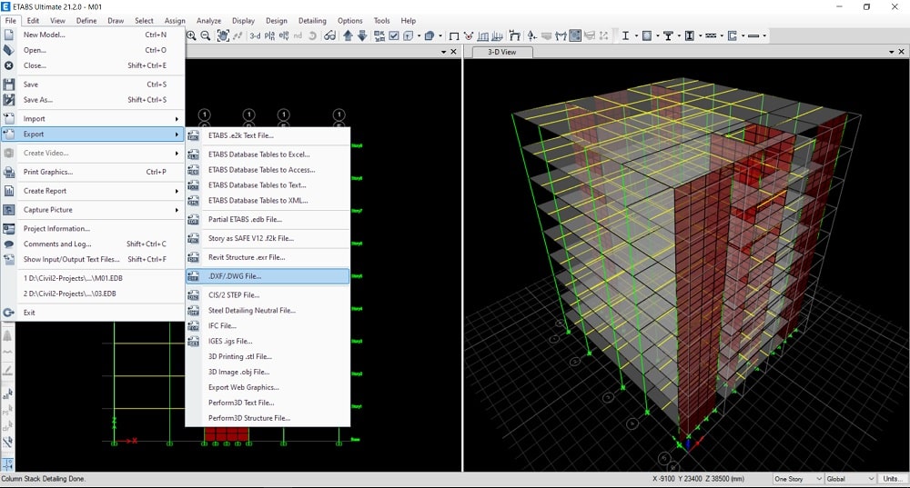Image resolution: width=910 pixels, height=488 pixels.
Task: Click the glasses perspective toggle icon
Action: (x=329, y=36)
